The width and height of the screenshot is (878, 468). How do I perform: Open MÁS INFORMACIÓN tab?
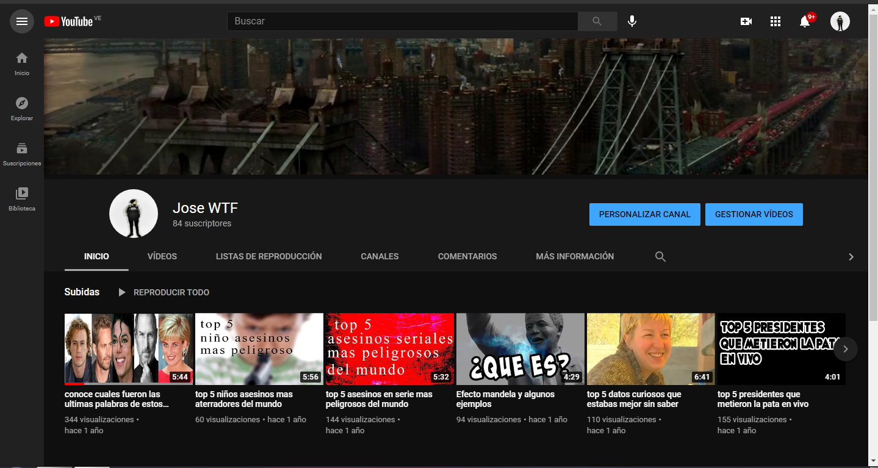click(x=575, y=257)
